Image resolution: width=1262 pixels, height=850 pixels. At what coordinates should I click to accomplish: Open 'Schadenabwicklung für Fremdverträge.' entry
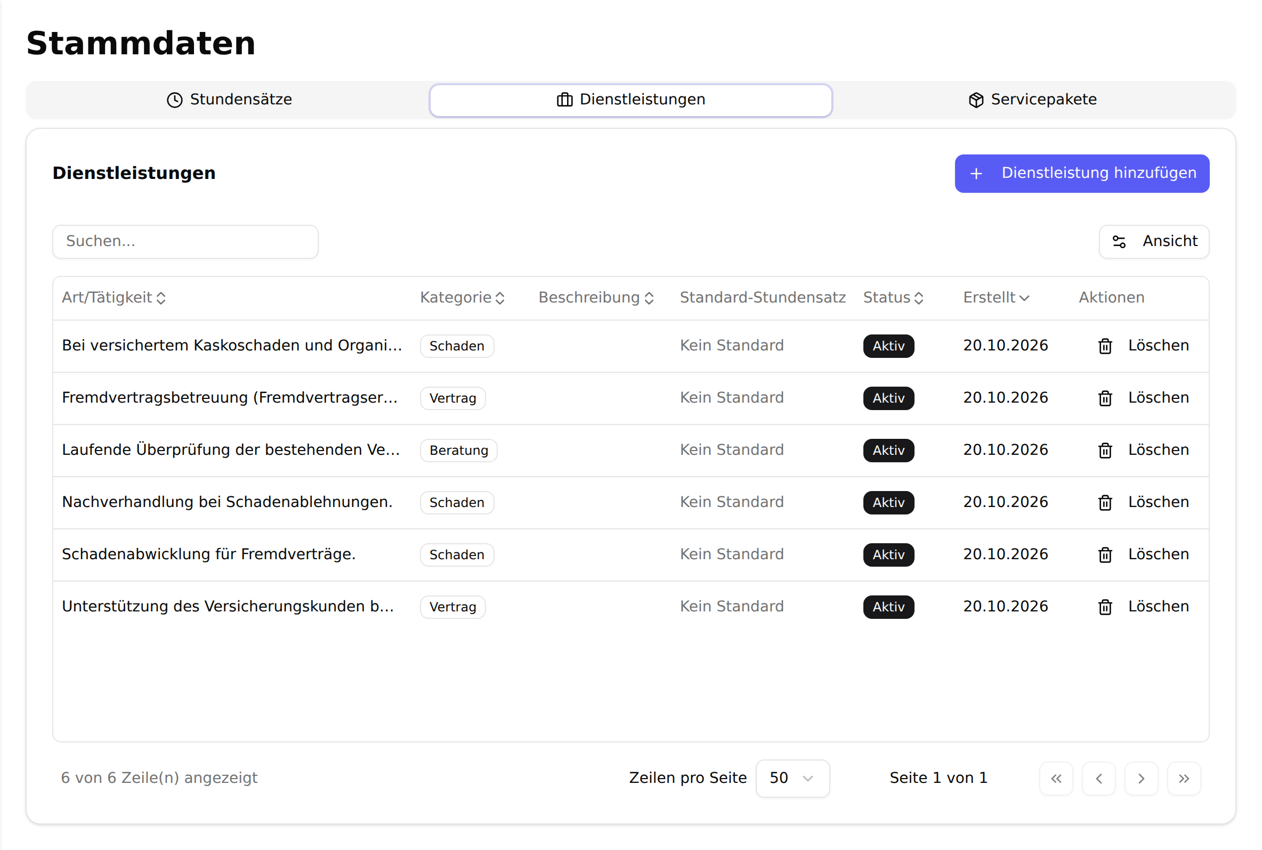click(209, 554)
